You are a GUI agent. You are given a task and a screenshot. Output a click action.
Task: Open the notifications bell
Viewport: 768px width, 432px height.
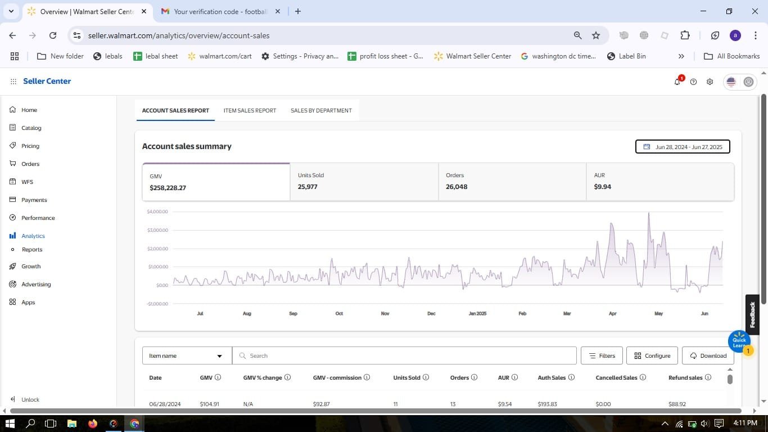click(x=677, y=82)
